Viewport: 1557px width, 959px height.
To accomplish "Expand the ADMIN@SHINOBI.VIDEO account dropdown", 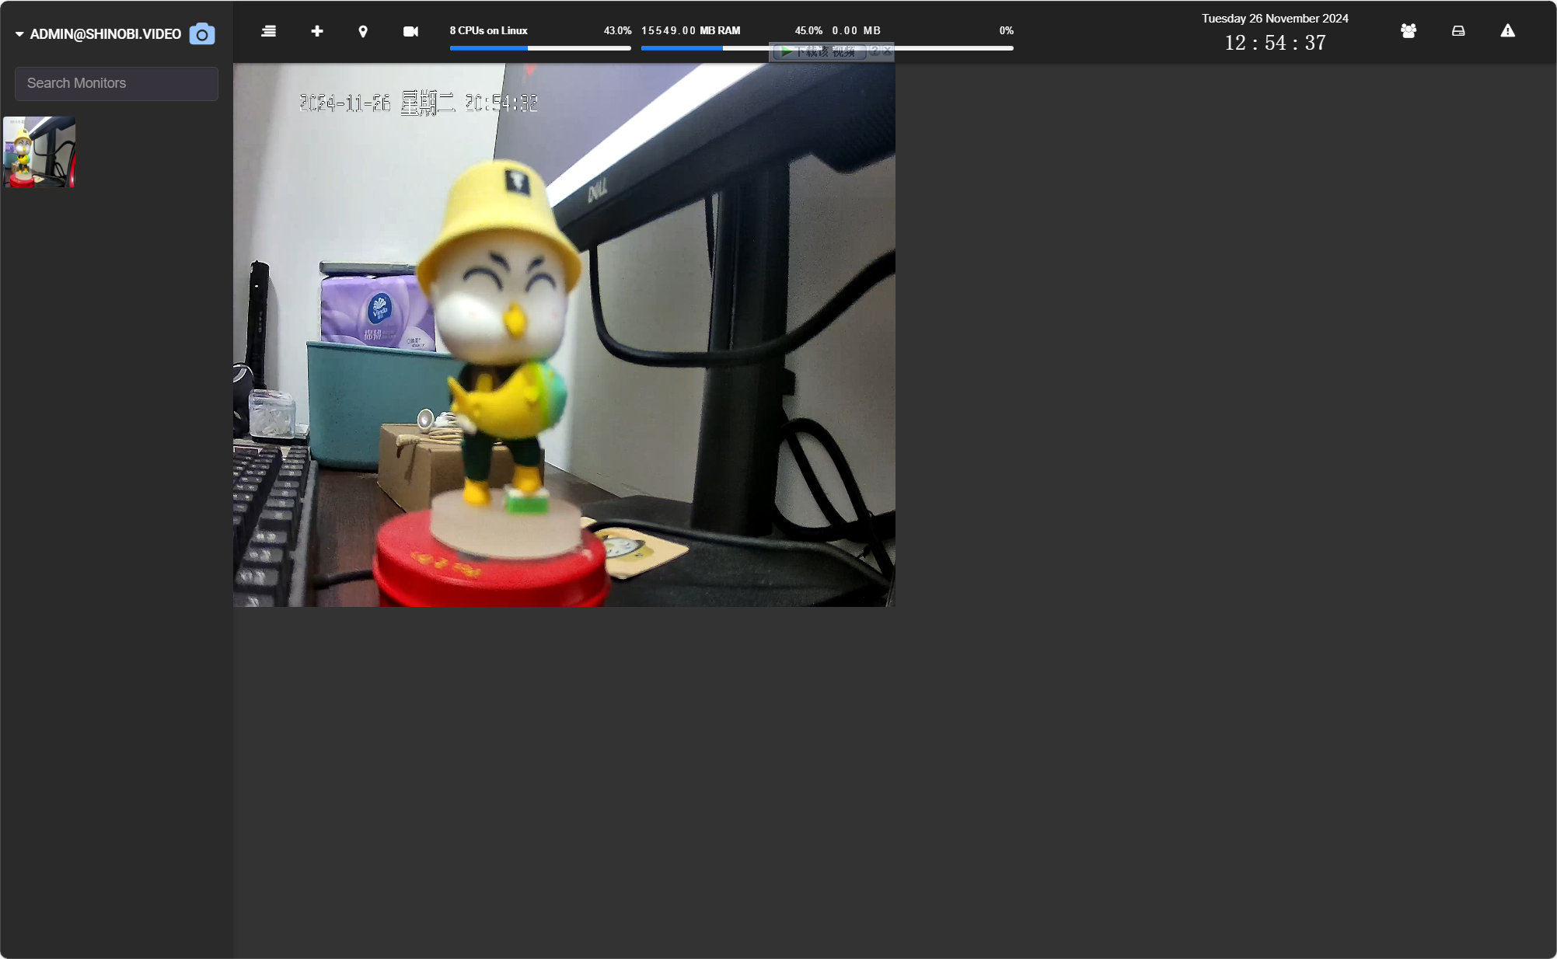I will click(98, 34).
